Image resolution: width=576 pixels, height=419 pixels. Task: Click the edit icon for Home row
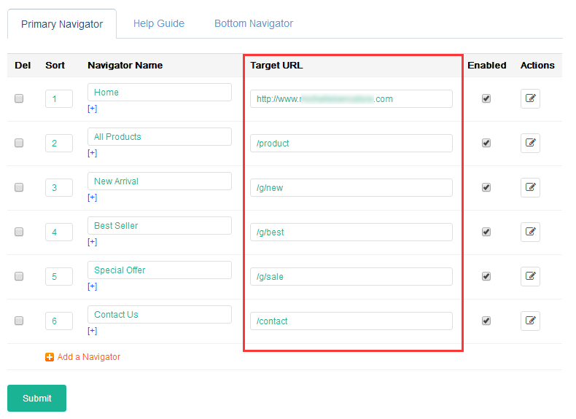click(x=530, y=98)
